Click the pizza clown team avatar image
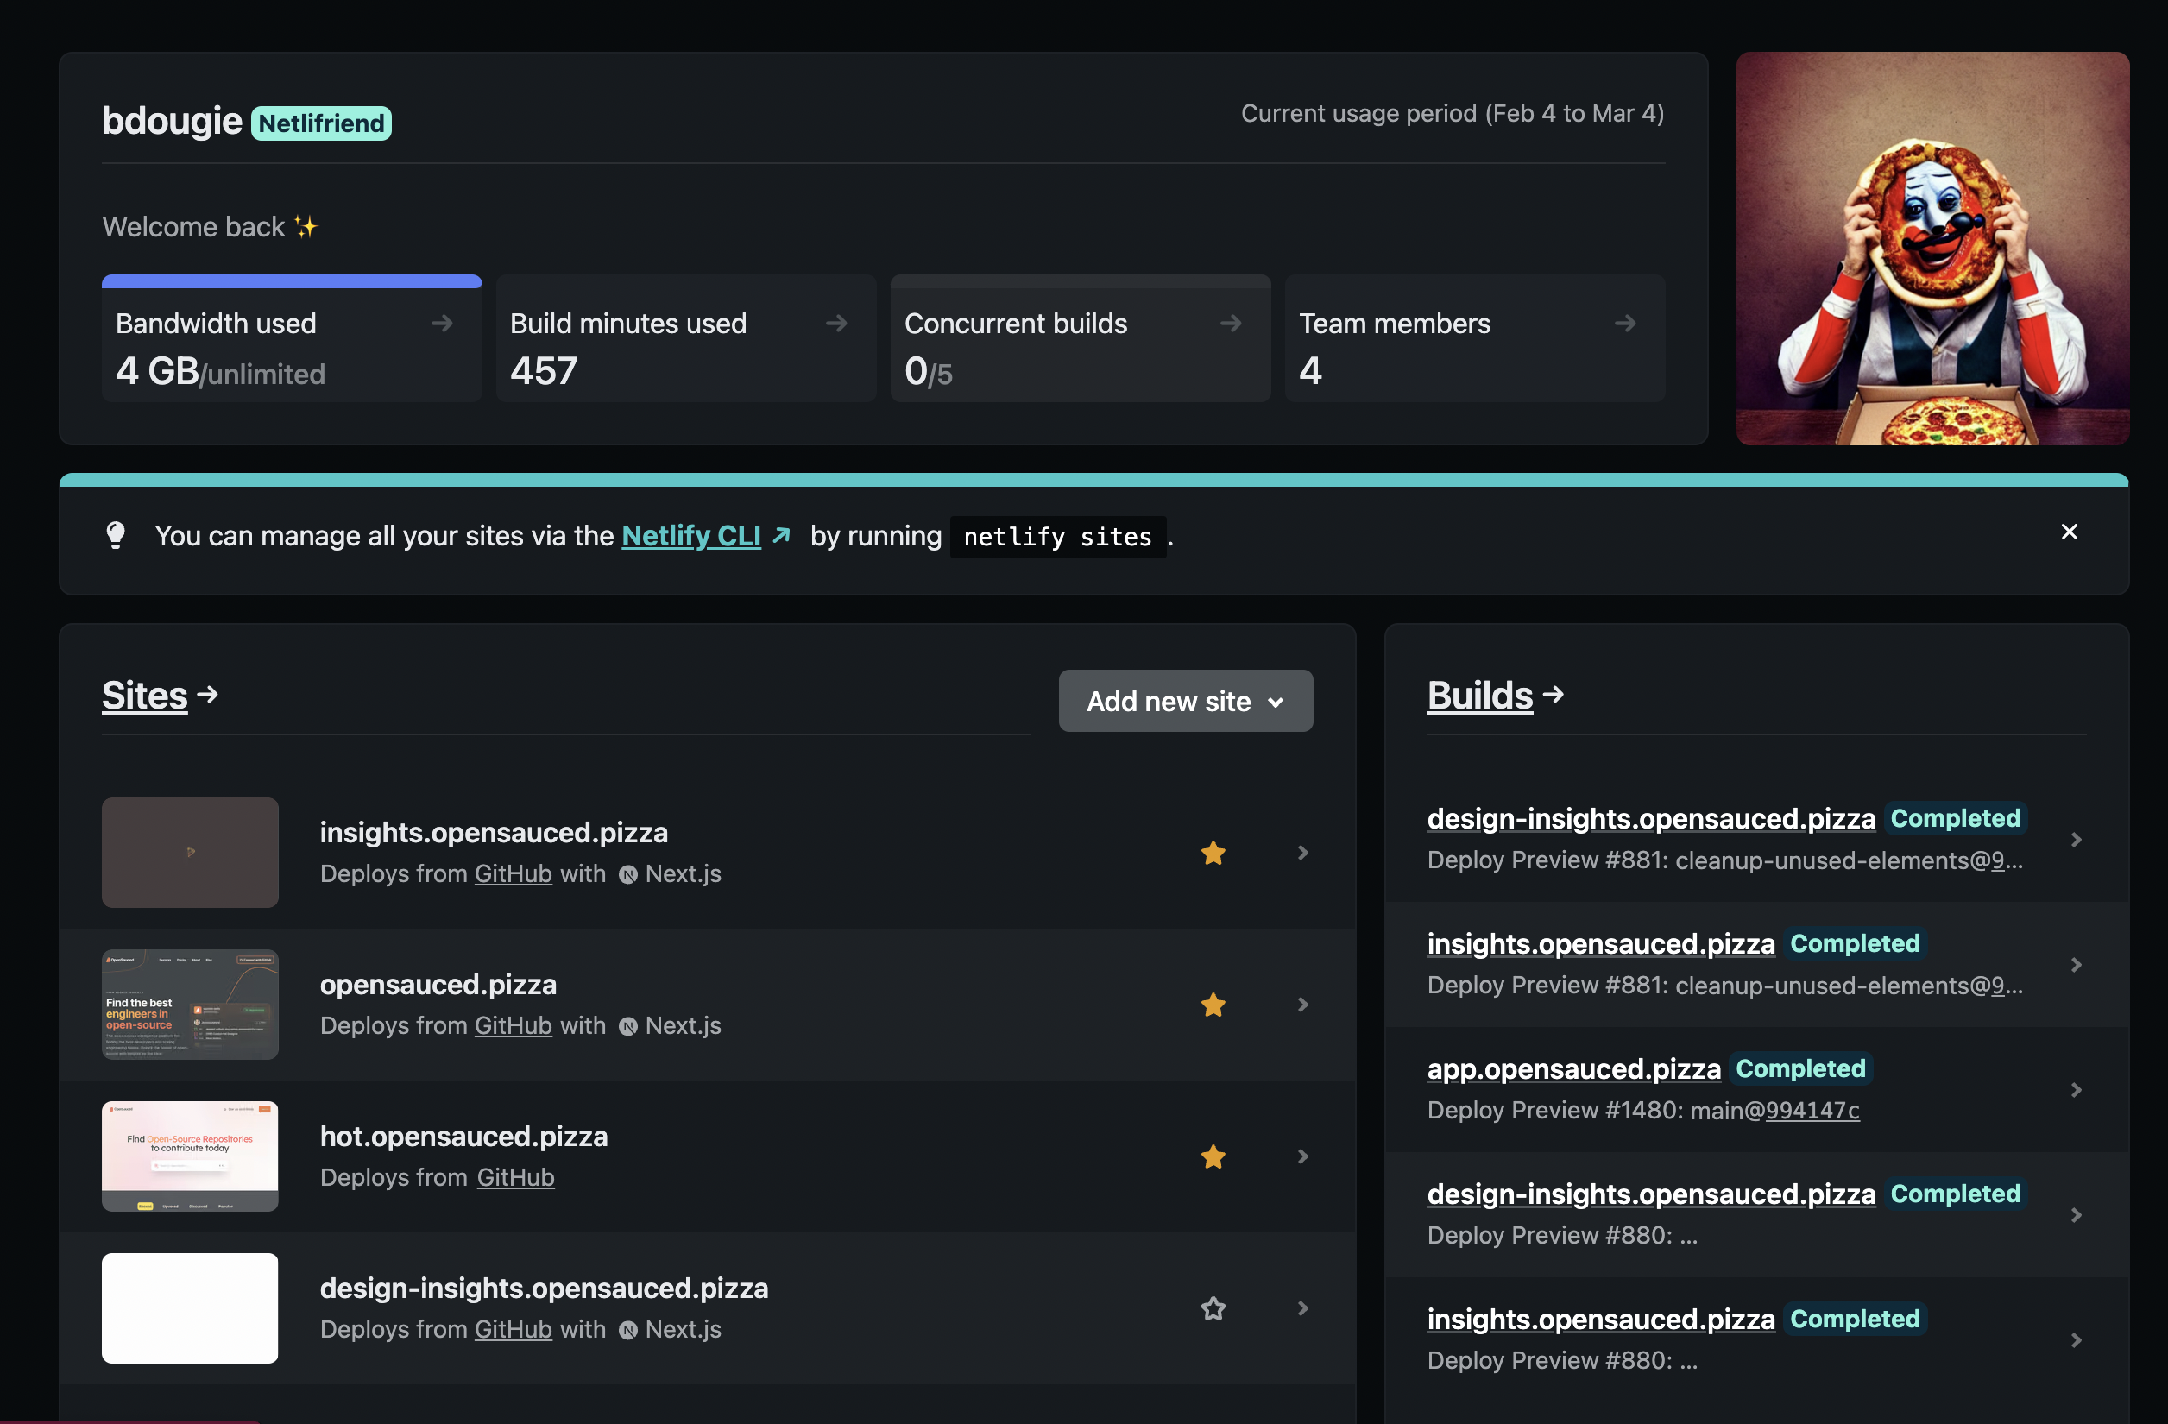Screen dimensions: 2168x1424 1932,248
